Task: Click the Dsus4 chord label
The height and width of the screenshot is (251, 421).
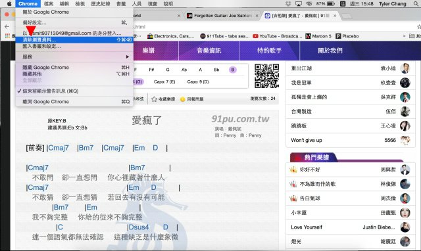Action: (x=139, y=227)
